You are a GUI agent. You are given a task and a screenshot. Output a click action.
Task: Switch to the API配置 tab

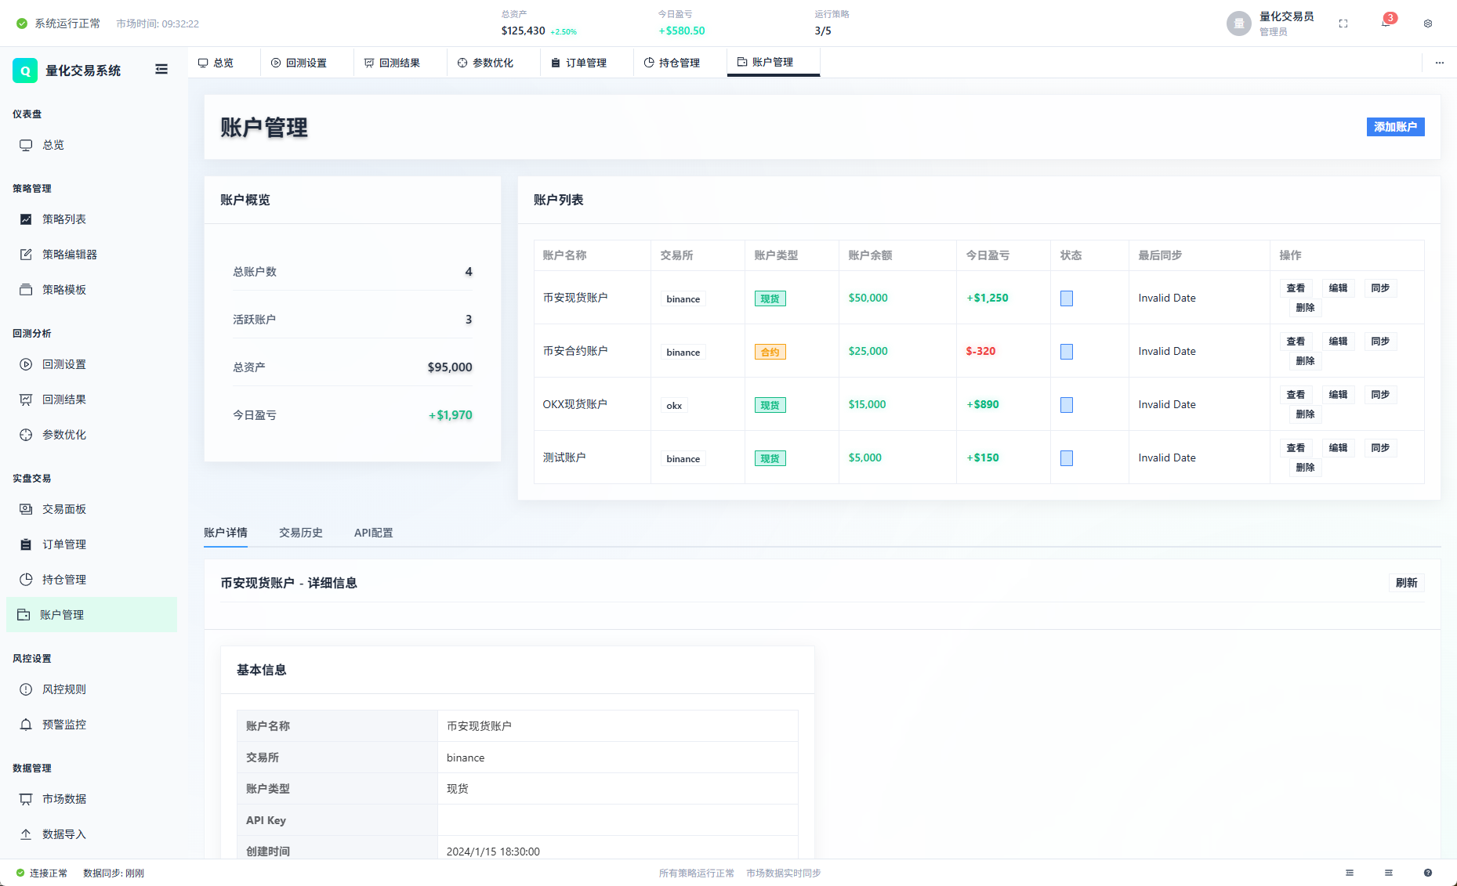pyautogui.click(x=374, y=533)
